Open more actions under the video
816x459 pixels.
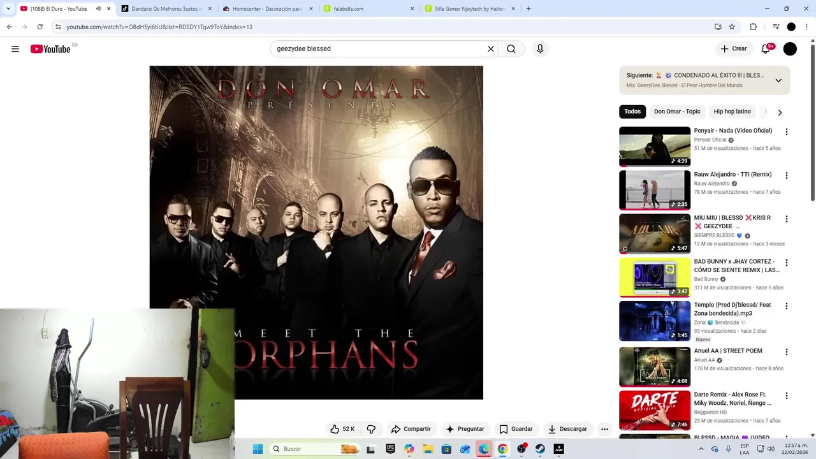coord(604,429)
